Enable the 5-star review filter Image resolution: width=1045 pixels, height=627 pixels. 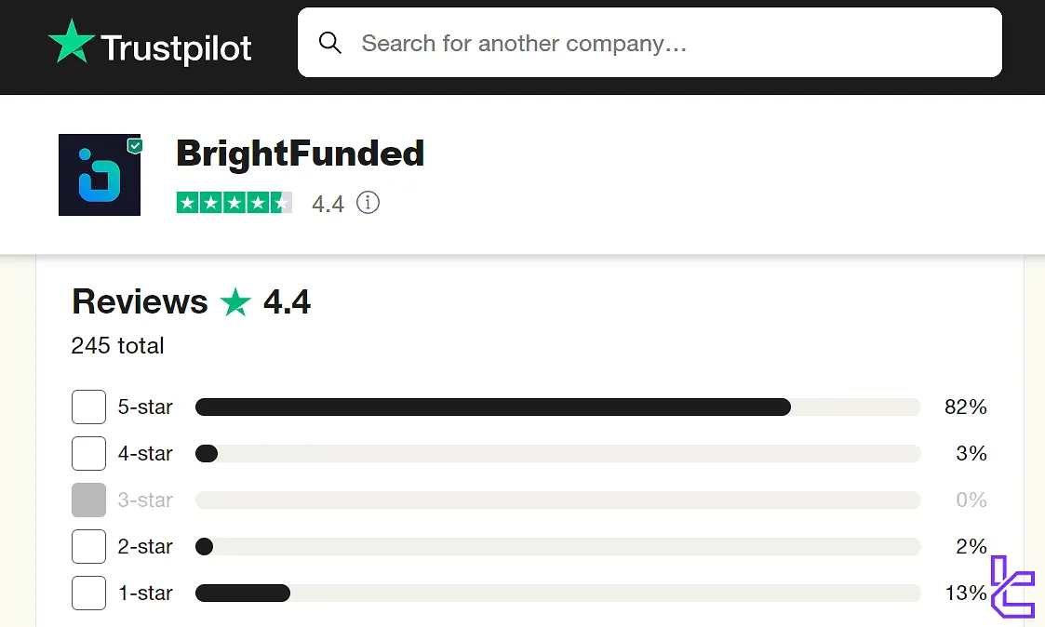click(x=88, y=407)
